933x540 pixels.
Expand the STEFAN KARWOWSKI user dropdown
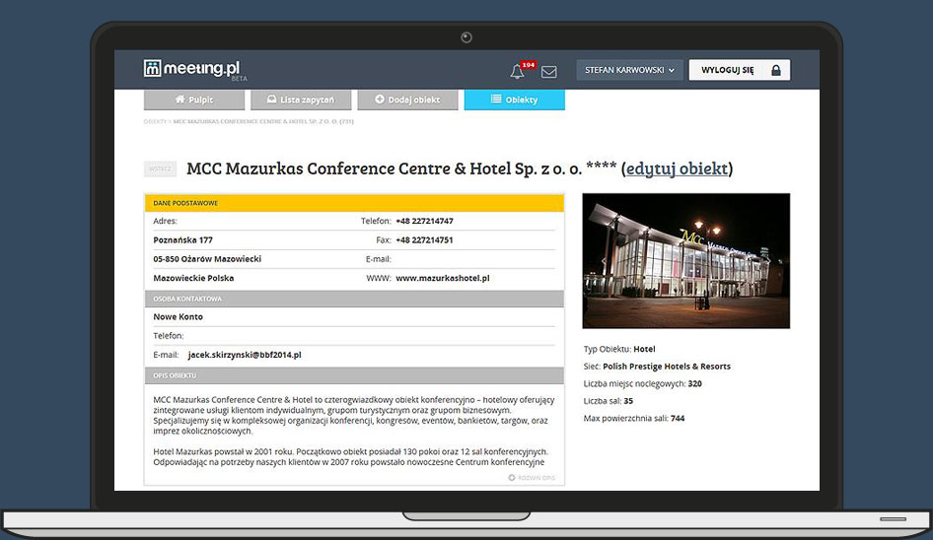(629, 70)
